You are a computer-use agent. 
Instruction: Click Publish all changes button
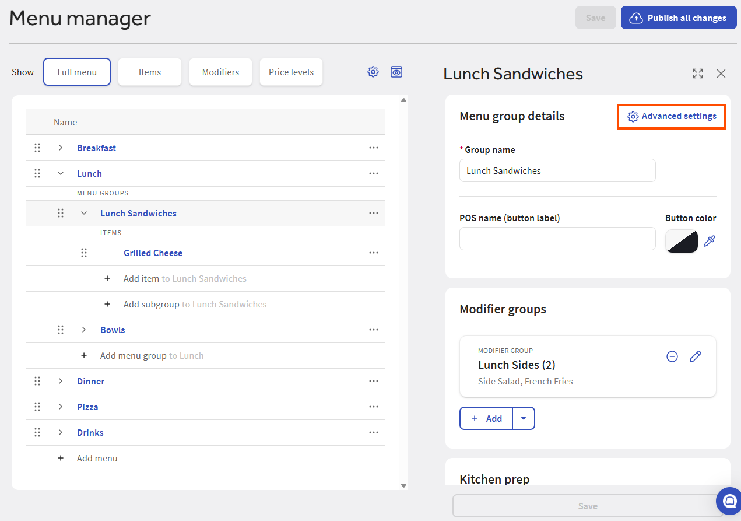pyautogui.click(x=679, y=18)
